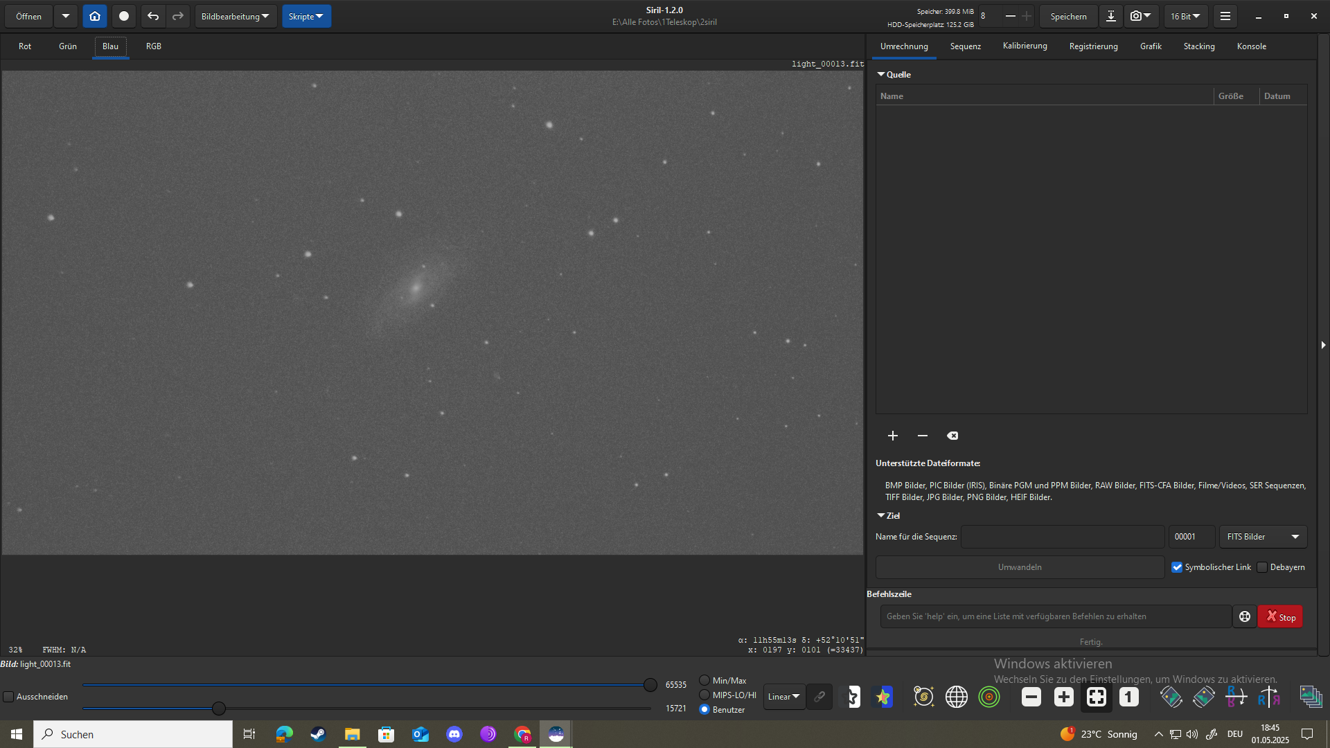Screen dimensions: 1330x748
Task: Open the Linear display mode dropdown
Action: click(784, 697)
